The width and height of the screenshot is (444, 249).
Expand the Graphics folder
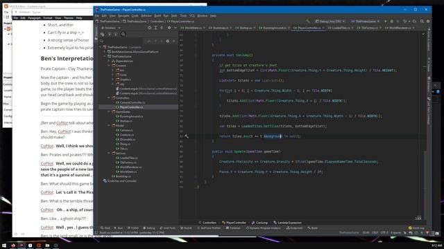point(113,80)
